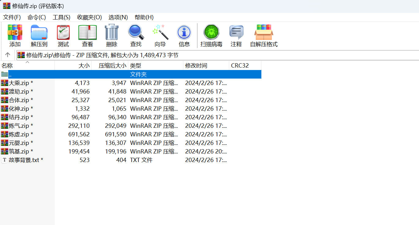Click the 查找 (Find) magnifier icon

click(x=136, y=32)
